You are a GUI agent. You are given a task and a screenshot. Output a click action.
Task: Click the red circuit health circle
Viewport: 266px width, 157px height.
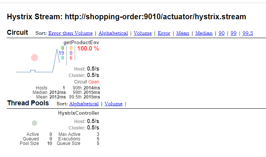pos(34,57)
